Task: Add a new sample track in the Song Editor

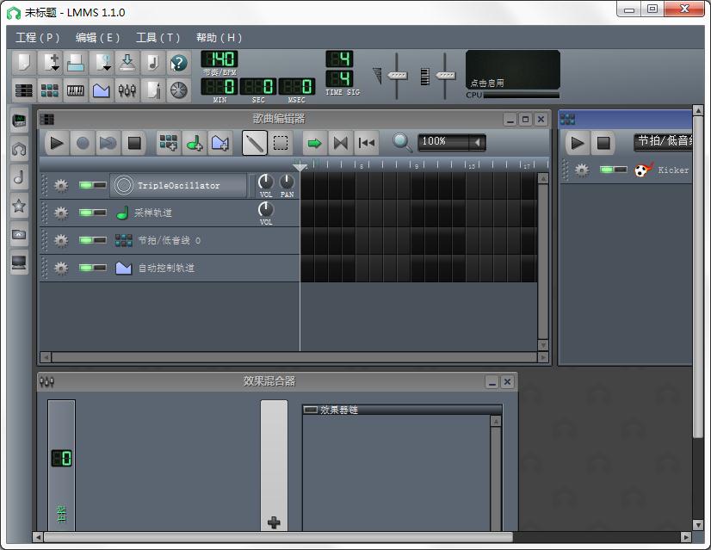Action: (x=193, y=142)
